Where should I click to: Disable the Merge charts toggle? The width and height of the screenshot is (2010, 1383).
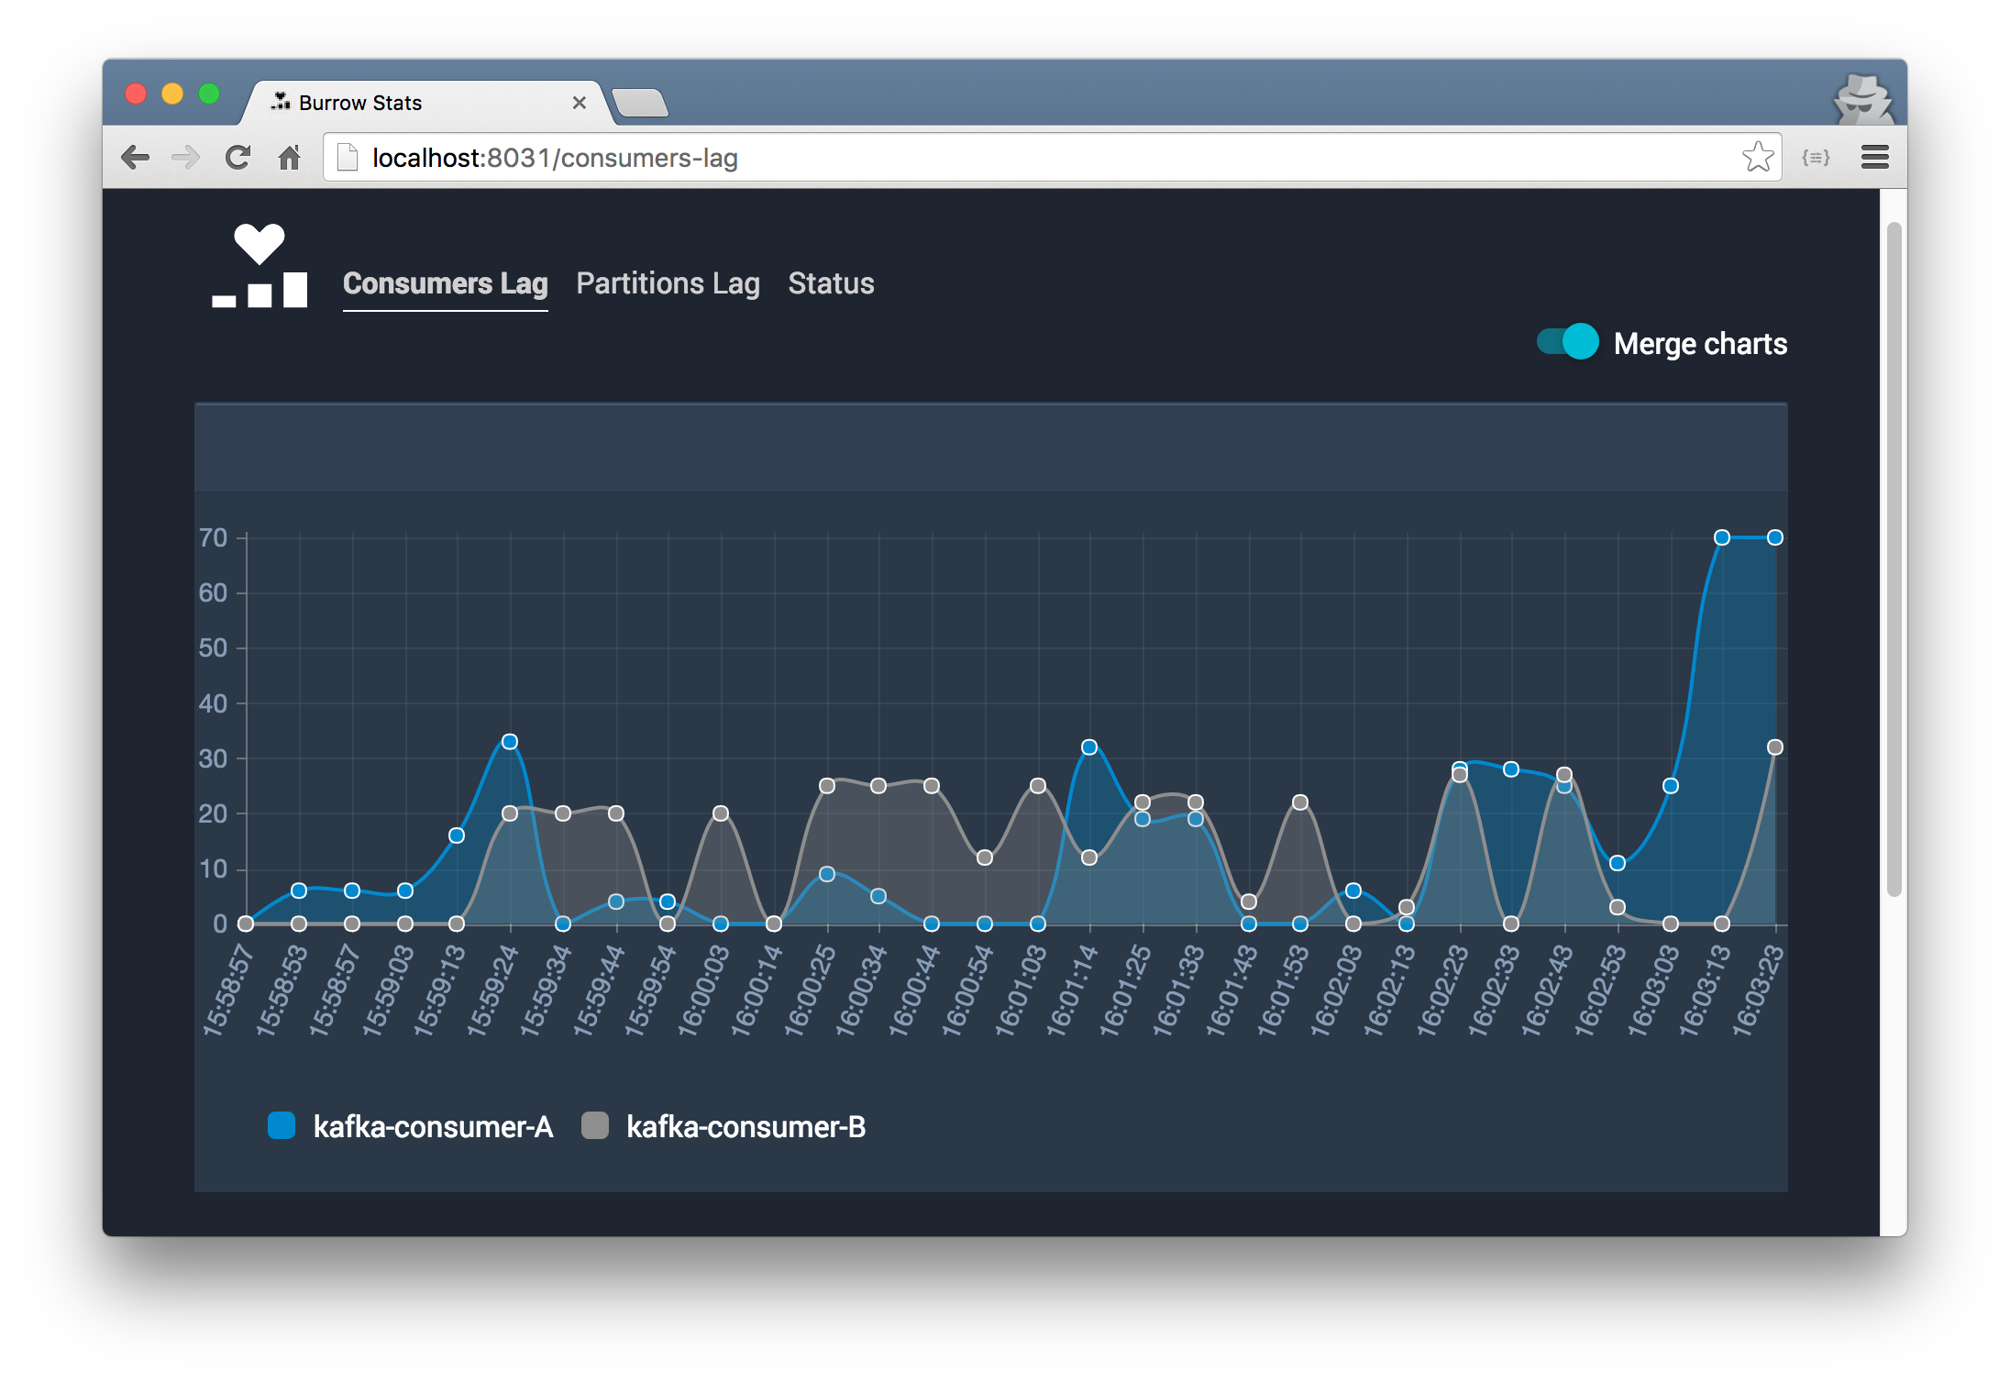(1568, 342)
